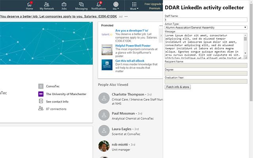This screenshot has height=158, width=253.
Task: Click the Graduation Year field
Action: [x=206, y=81]
